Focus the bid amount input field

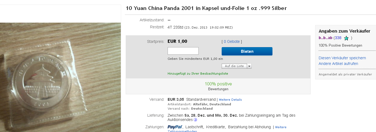tap(183, 51)
